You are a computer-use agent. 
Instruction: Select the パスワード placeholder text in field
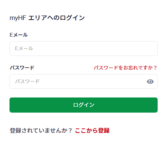pyautogui.click(x=27, y=81)
